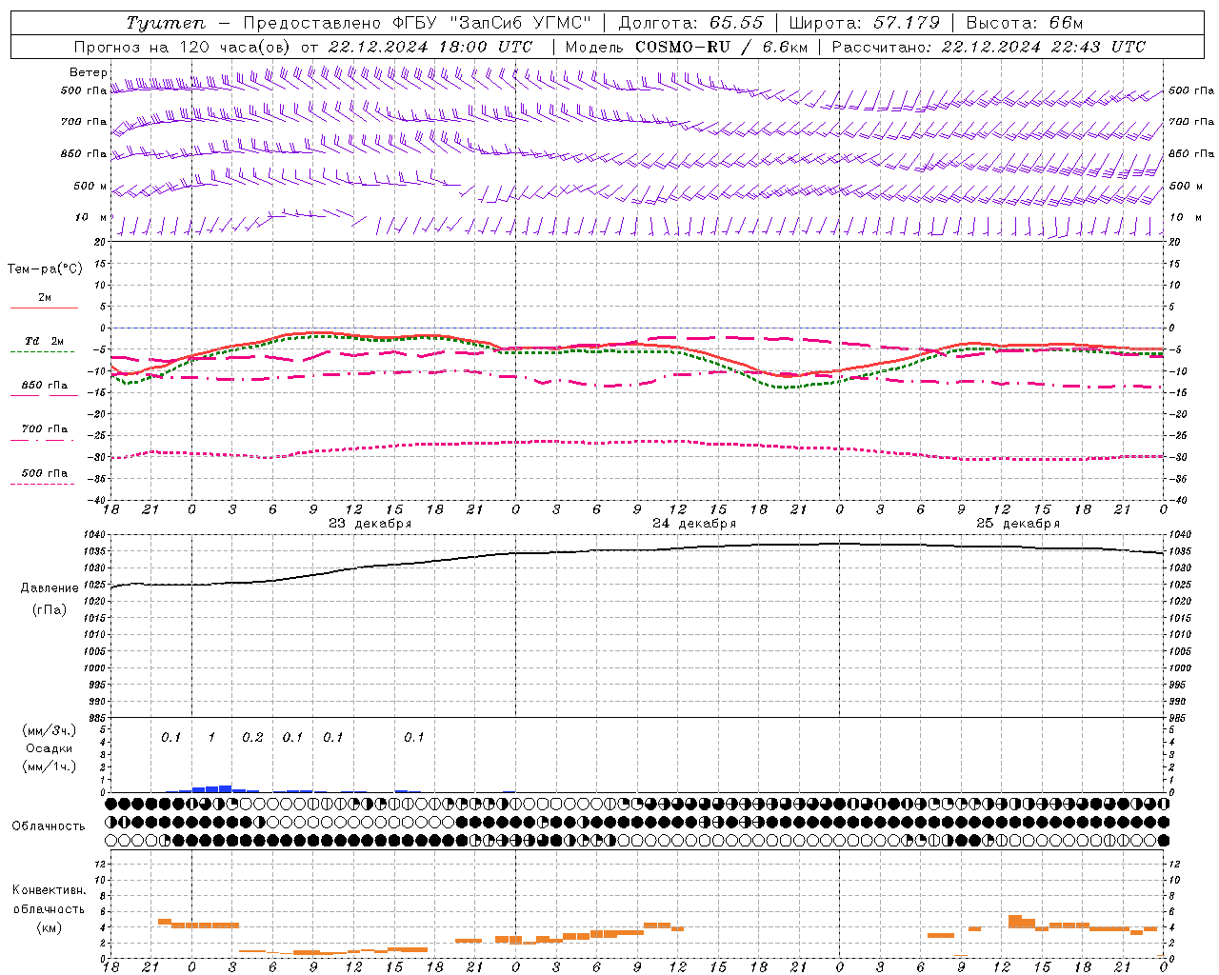This screenshot has width=1219, height=975.
Task: Click the "Ветер" wind panel label
Action: (88, 72)
